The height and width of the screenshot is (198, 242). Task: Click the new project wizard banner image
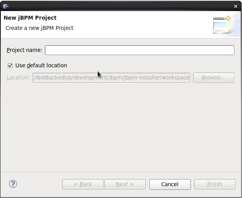tap(223, 25)
